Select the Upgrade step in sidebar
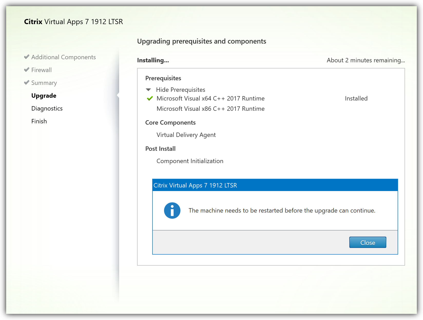The height and width of the screenshot is (320, 423). tap(44, 96)
